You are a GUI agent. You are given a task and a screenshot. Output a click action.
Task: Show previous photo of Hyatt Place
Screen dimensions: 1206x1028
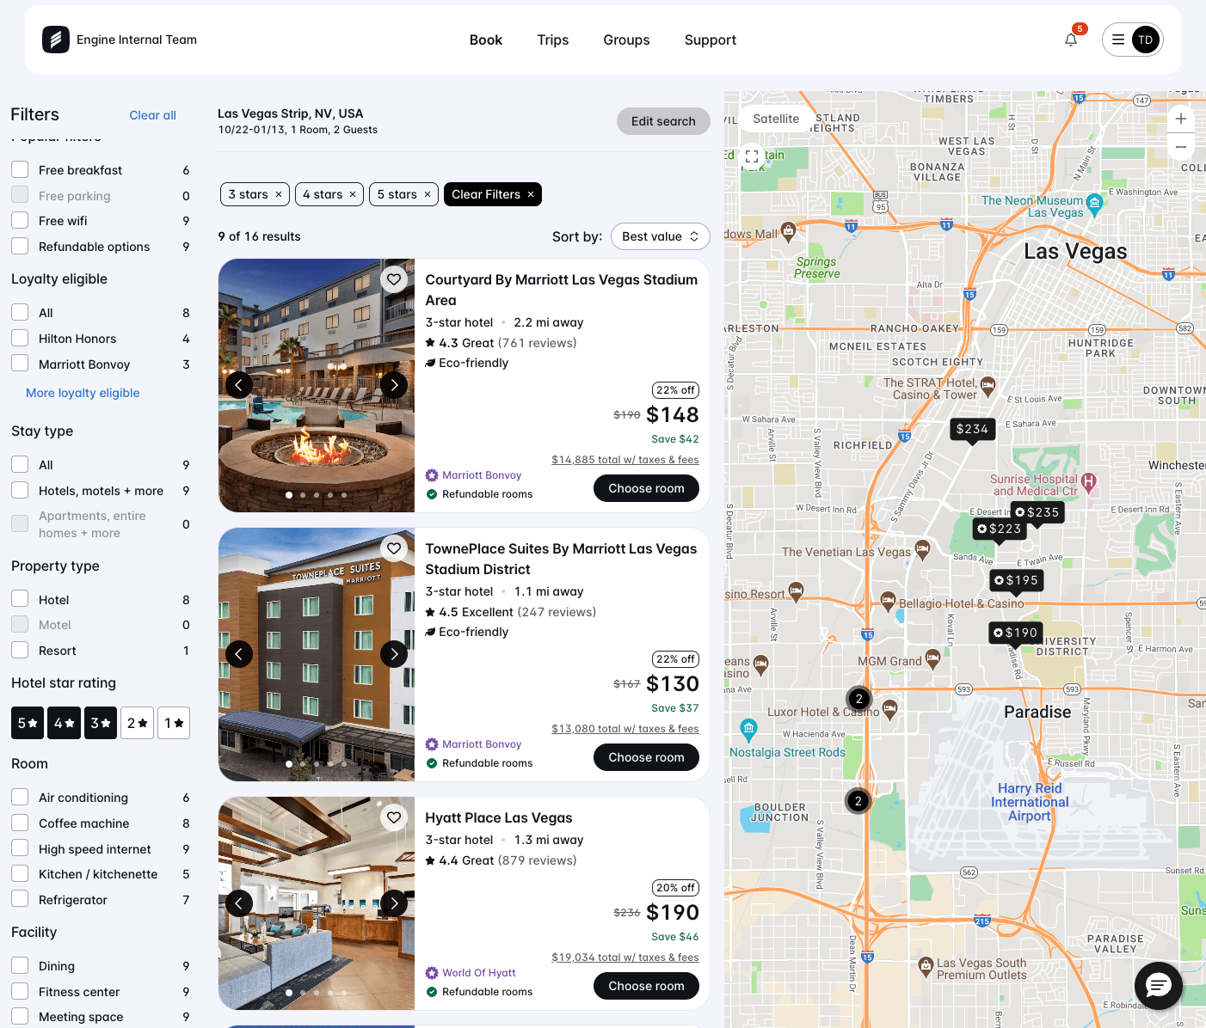pos(239,903)
